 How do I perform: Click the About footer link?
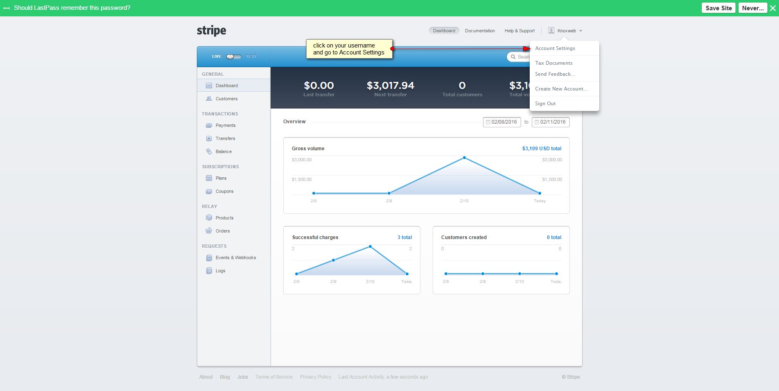(x=206, y=377)
